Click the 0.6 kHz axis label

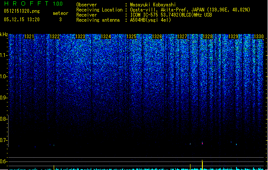[x=3, y=161]
